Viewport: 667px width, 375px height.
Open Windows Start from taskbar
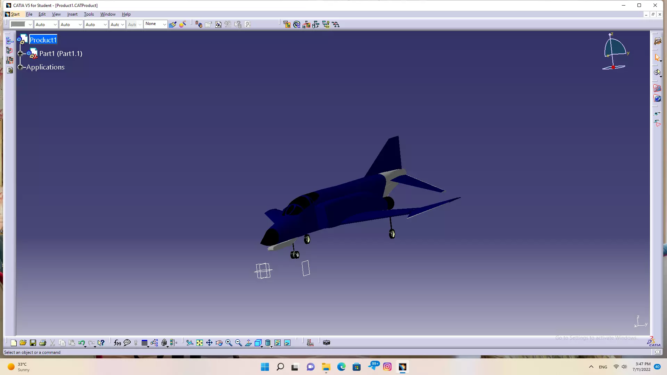[x=265, y=367]
